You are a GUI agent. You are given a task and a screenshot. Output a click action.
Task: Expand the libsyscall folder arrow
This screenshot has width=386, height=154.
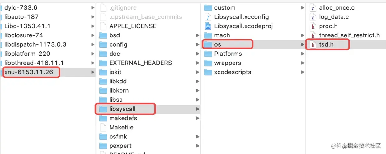(198, 109)
